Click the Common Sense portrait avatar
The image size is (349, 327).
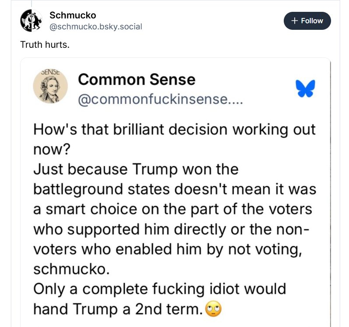coord(50,87)
